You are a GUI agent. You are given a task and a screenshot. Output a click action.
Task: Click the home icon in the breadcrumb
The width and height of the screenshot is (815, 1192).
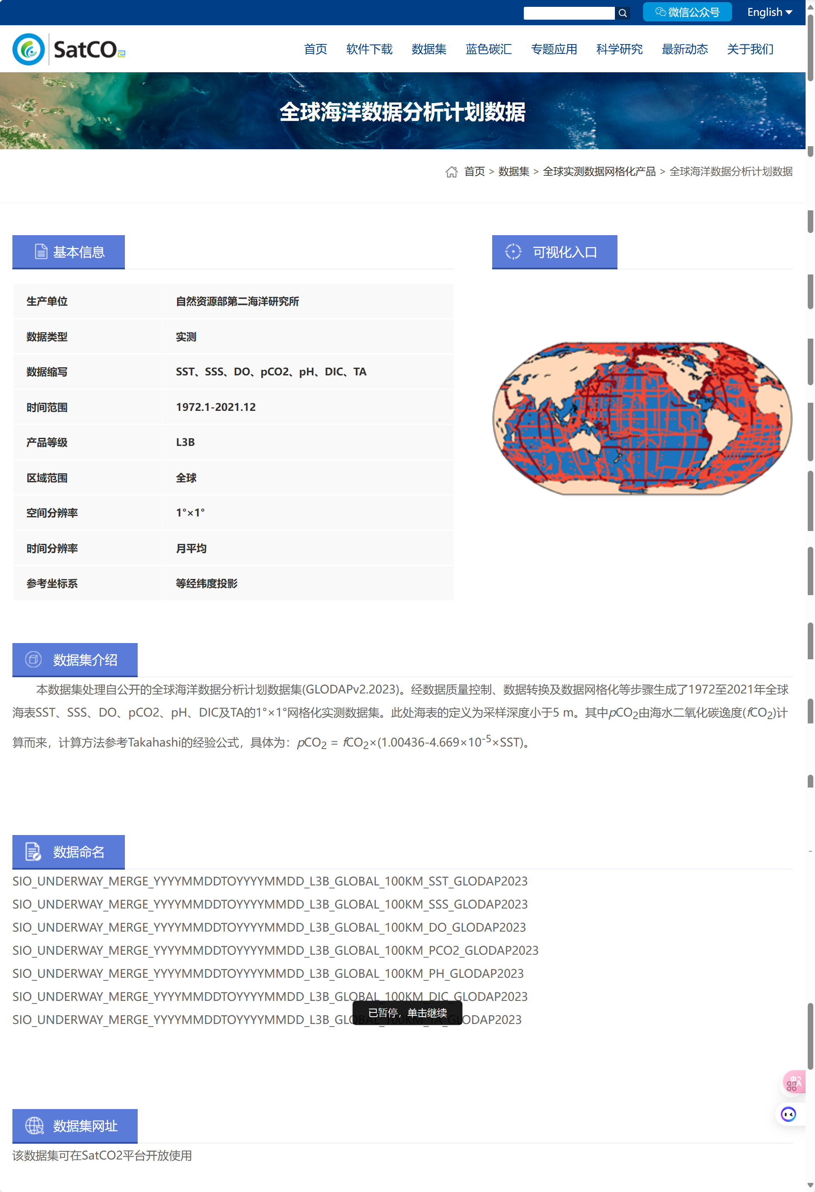point(452,172)
